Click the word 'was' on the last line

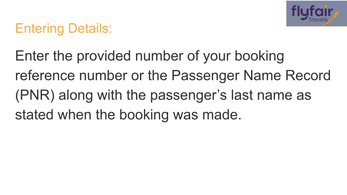185,115
